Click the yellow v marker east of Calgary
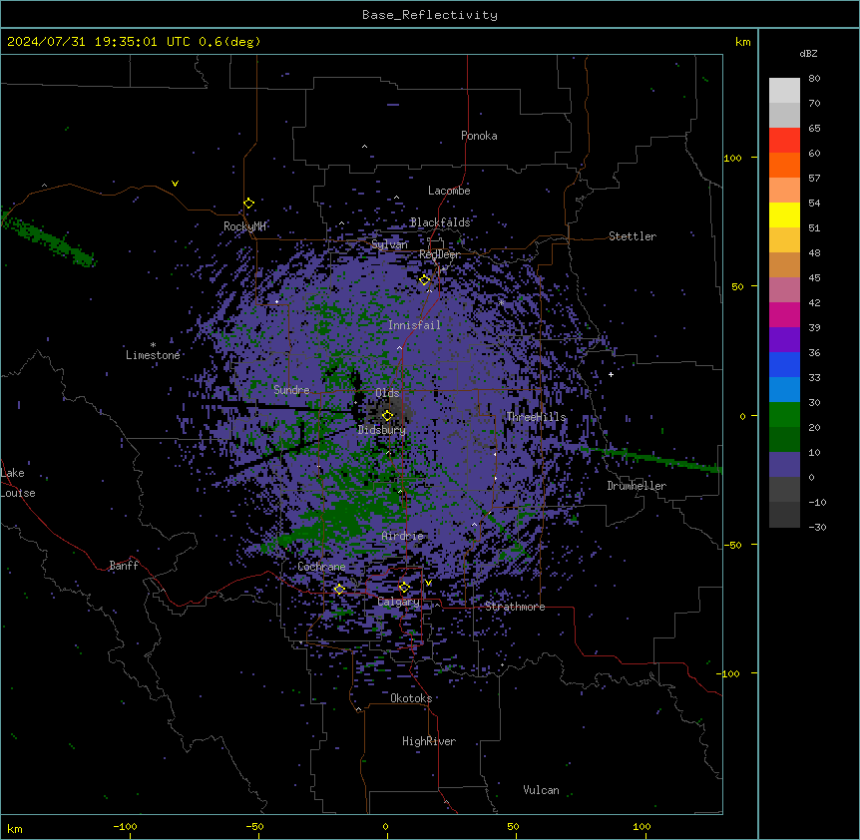 (428, 583)
